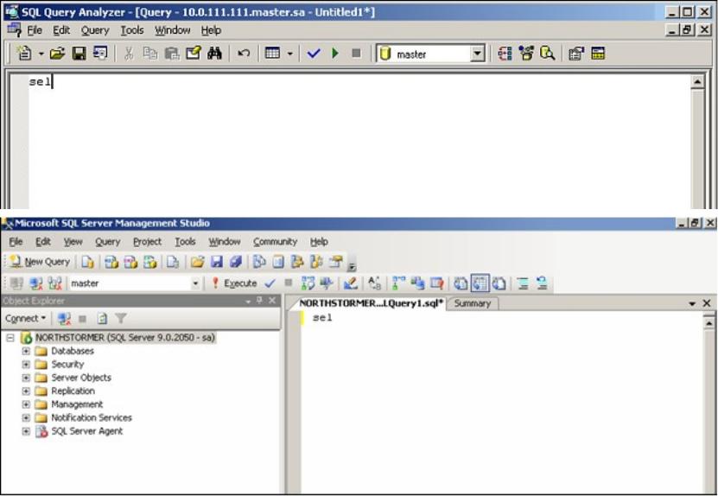Screen dimensions: 718x496
Task: Click the Cancel Executing Query stop square
Action: (x=288, y=283)
